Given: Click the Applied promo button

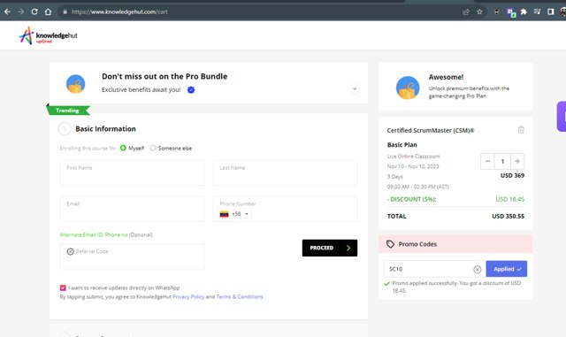Looking at the screenshot, I should click(x=507, y=269).
